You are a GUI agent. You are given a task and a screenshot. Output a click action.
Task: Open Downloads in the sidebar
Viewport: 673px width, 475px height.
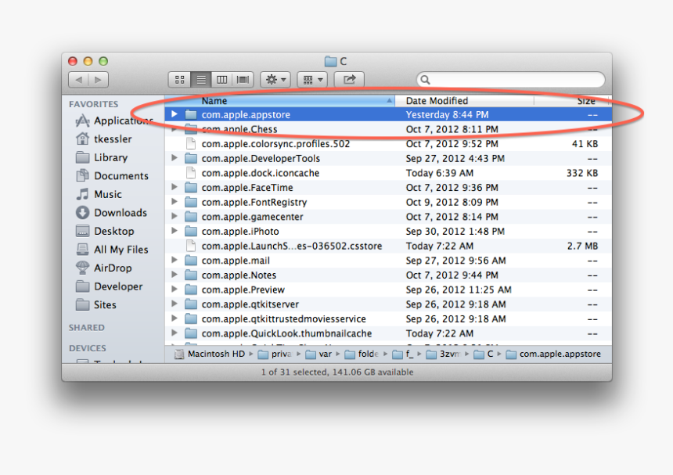click(x=112, y=213)
